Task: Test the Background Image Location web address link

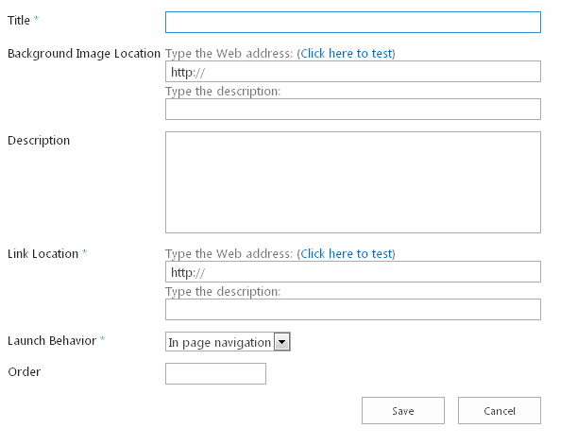Action: (x=346, y=53)
